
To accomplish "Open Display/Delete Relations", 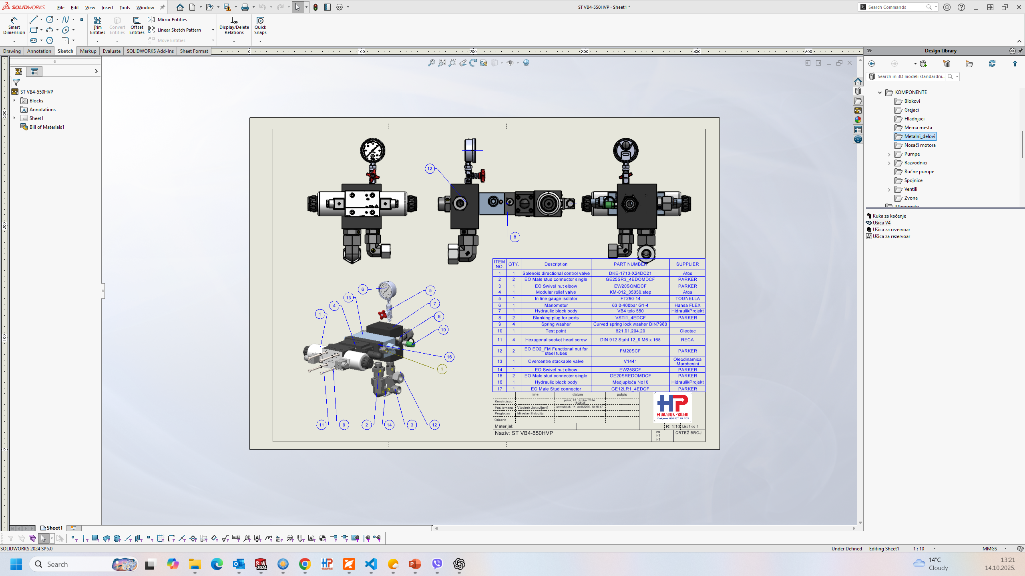I will click(234, 26).
